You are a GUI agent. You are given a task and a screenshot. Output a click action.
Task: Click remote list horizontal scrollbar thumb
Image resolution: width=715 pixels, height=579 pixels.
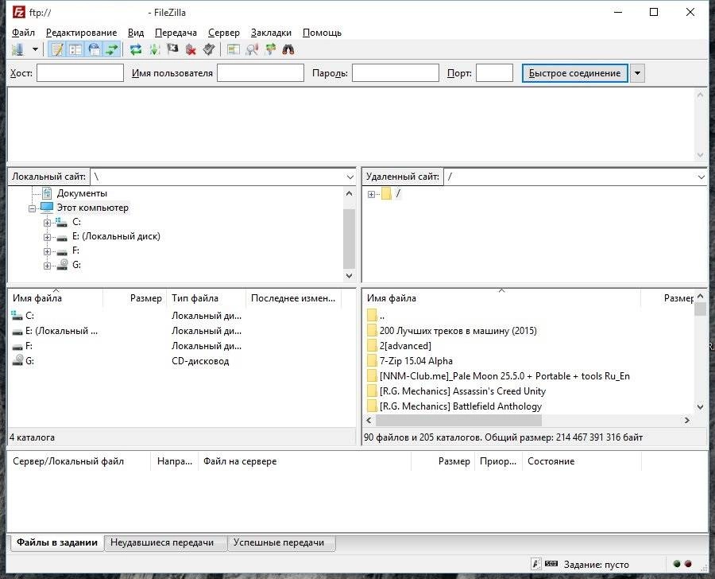(458, 420)
